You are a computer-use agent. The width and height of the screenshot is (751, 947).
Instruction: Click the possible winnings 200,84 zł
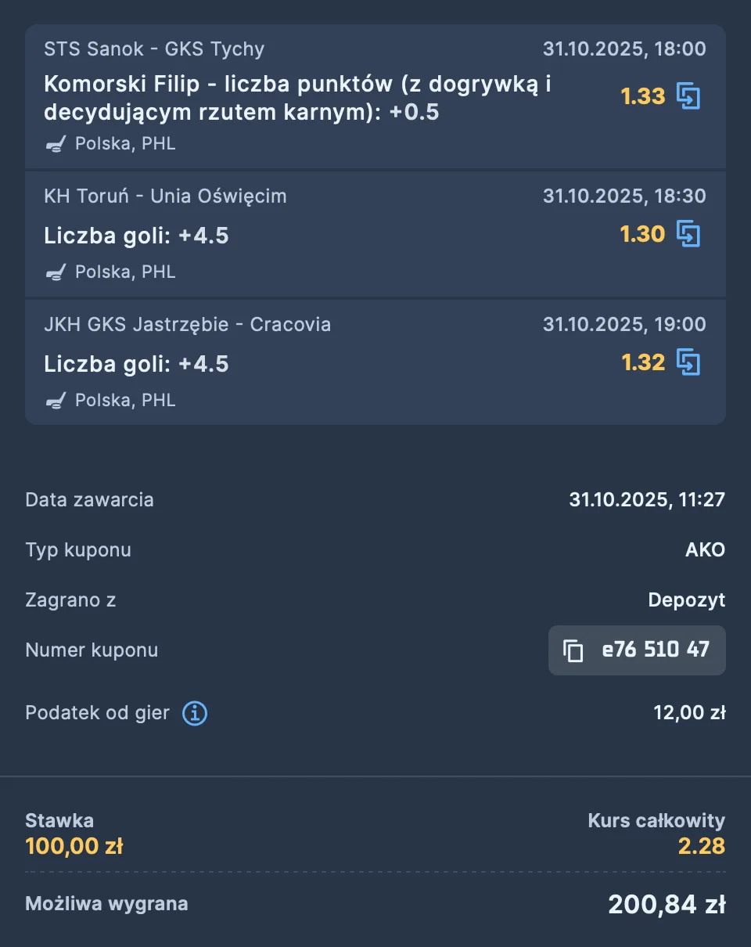coord(667,905)
